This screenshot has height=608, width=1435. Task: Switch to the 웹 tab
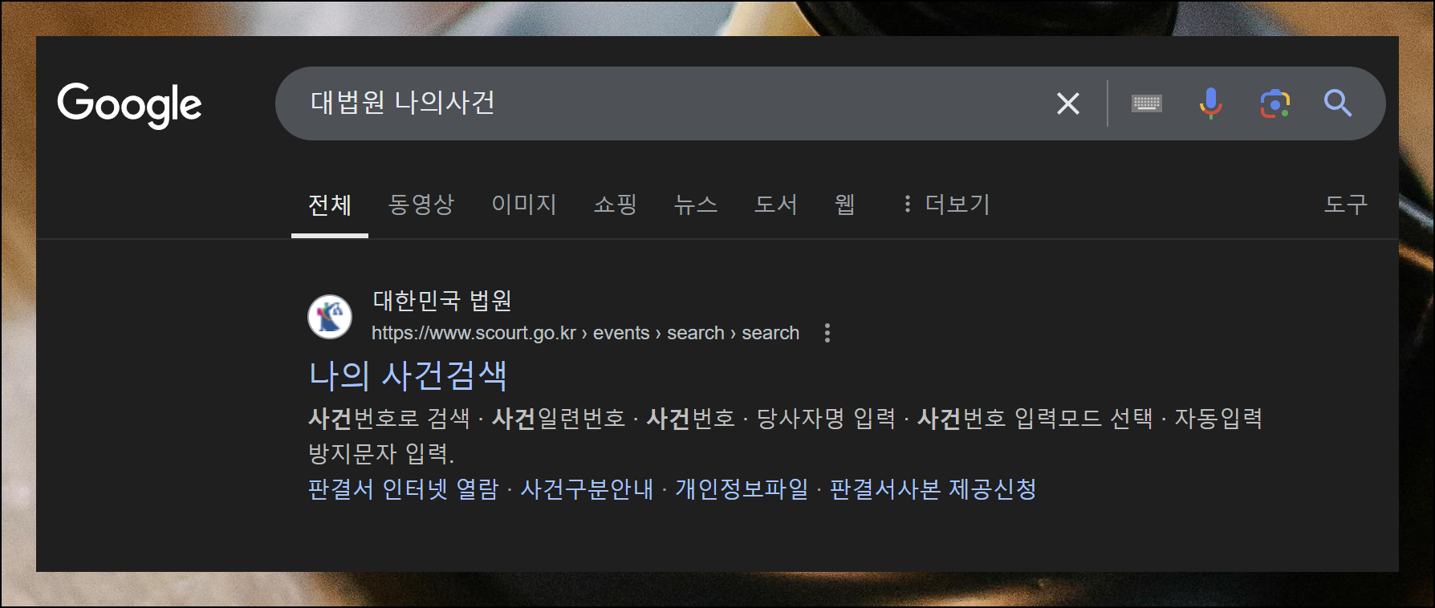pos(844,205)
